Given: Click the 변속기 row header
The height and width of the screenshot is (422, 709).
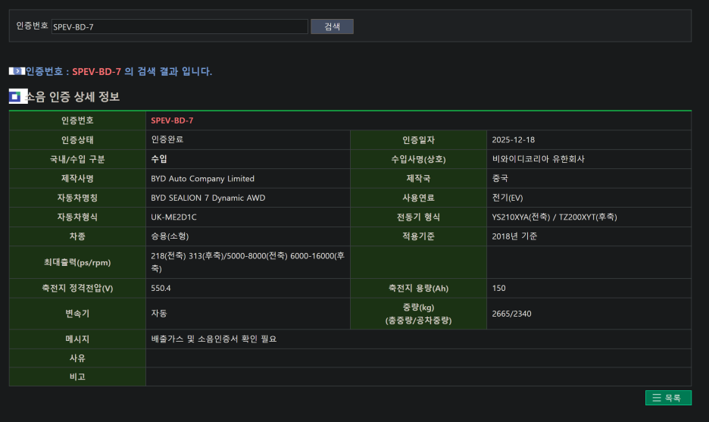Looking at the screenshot, I should tap(77, 314).
